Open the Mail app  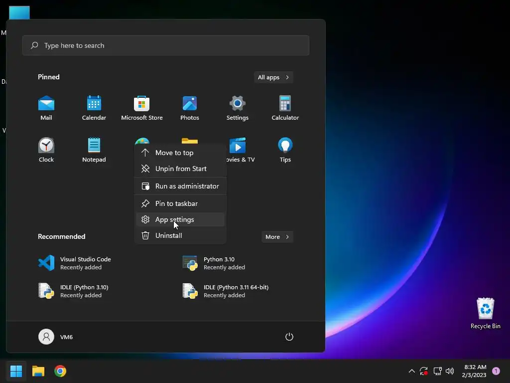tap(46, 108)
